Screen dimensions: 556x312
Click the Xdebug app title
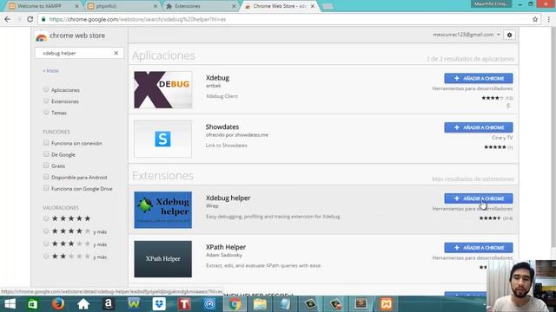217,78
